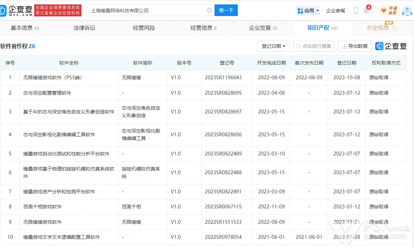414x248 pixels.
Task: Go to the 经营信息 tab
Action: click(x=204, y=28)
